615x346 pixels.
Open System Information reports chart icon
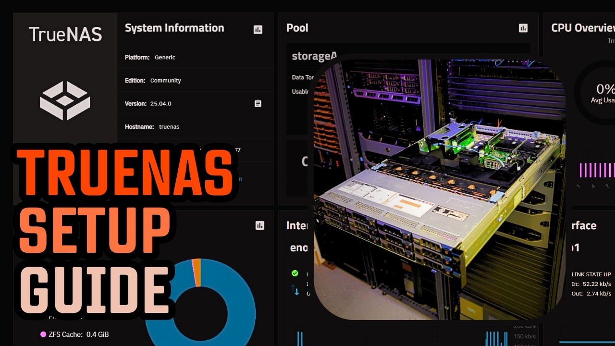[258, 30]
